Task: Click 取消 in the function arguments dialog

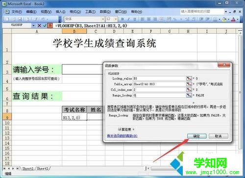Action: (x=219, y=136)
